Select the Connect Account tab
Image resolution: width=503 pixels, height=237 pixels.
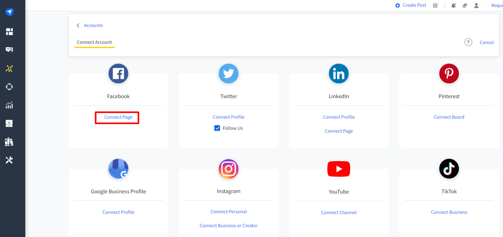(x=94, y=42)
